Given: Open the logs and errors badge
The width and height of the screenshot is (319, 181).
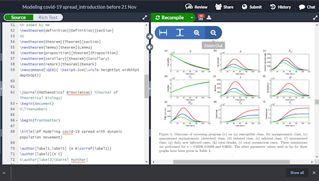Looking at the screenshot, I should pyautogui.click(x=201, y=17).
